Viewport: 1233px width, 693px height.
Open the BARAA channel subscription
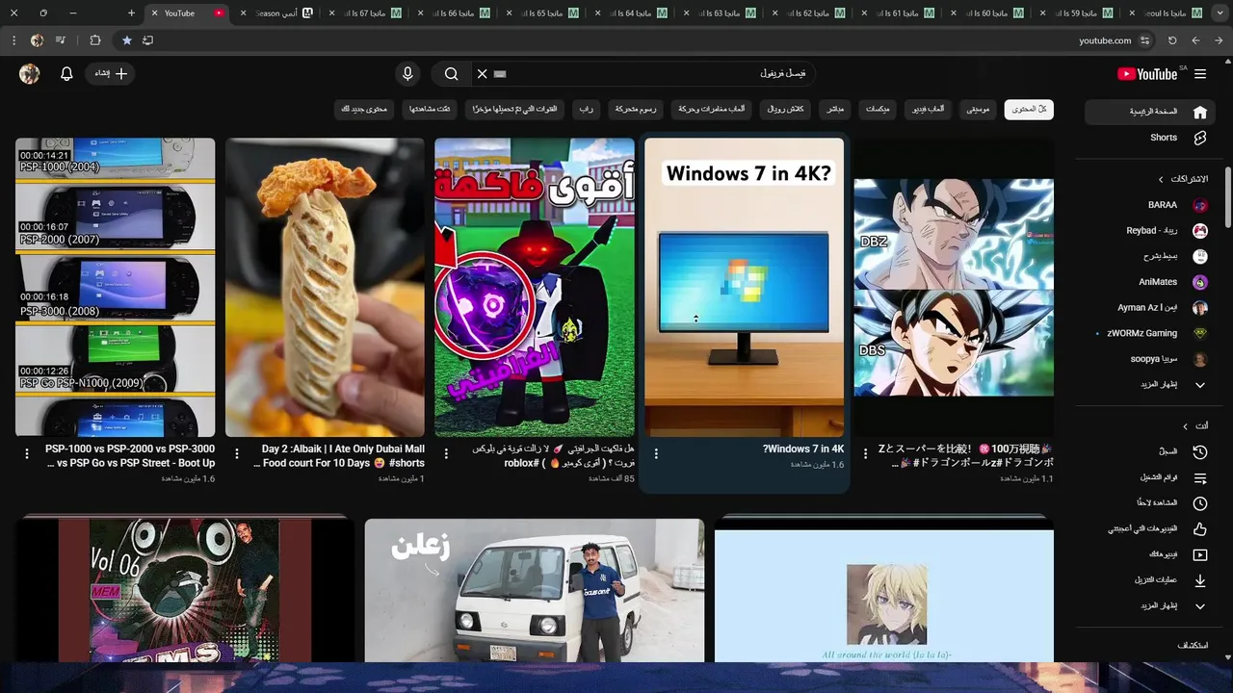point(1148,205)
